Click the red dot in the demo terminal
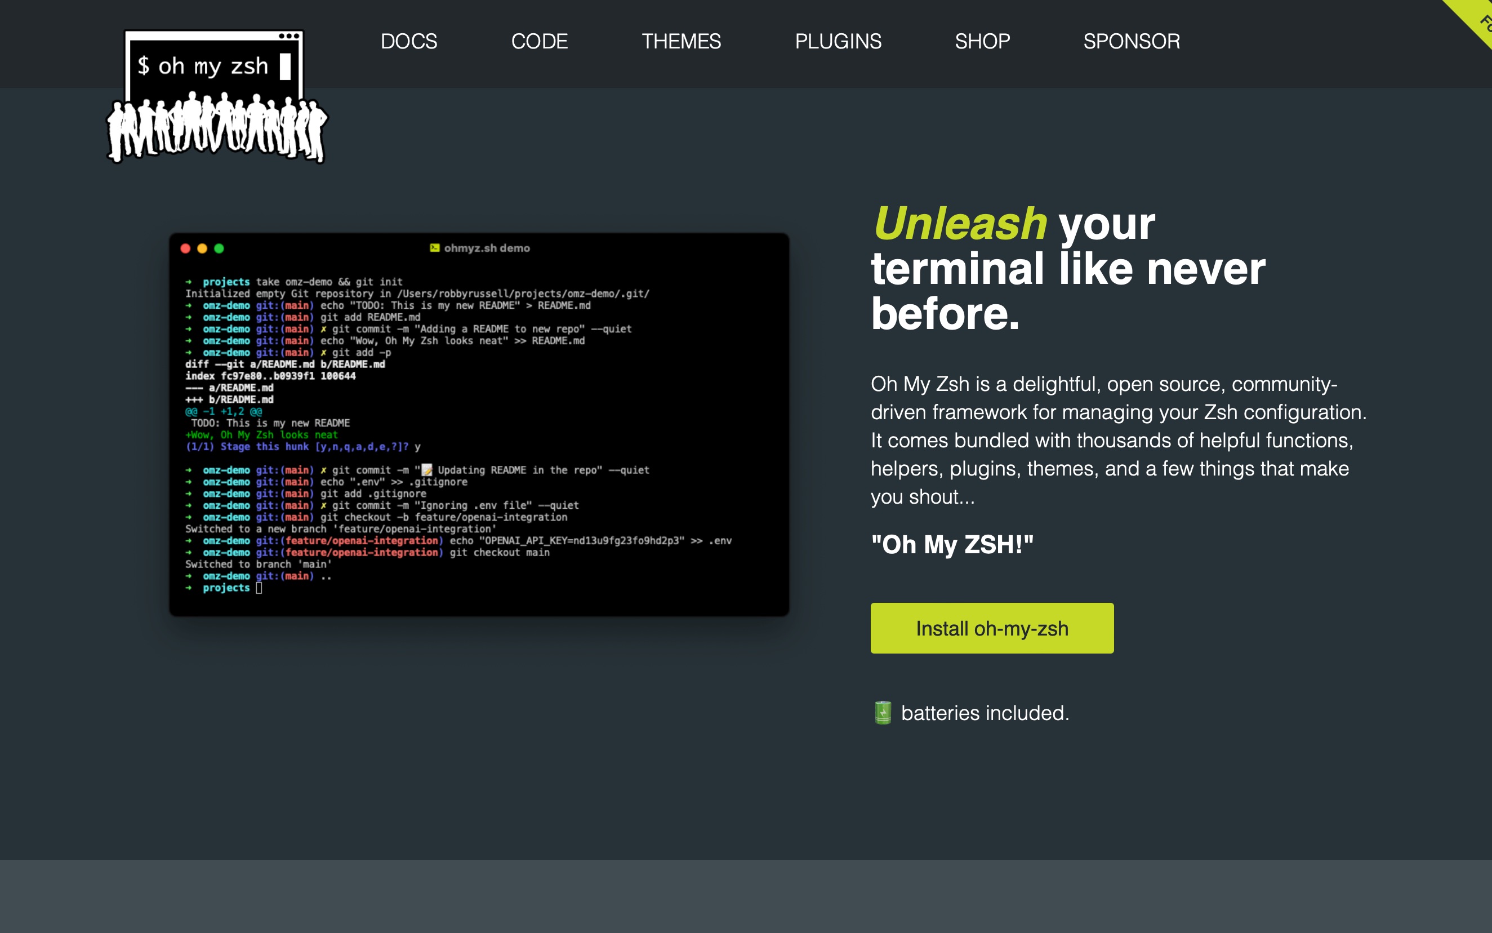The height and width of the screenshot is (933, 1492). (185, 248)
